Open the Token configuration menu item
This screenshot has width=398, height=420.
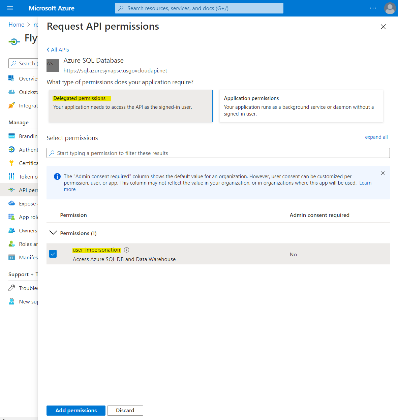(x=28, y=176)
